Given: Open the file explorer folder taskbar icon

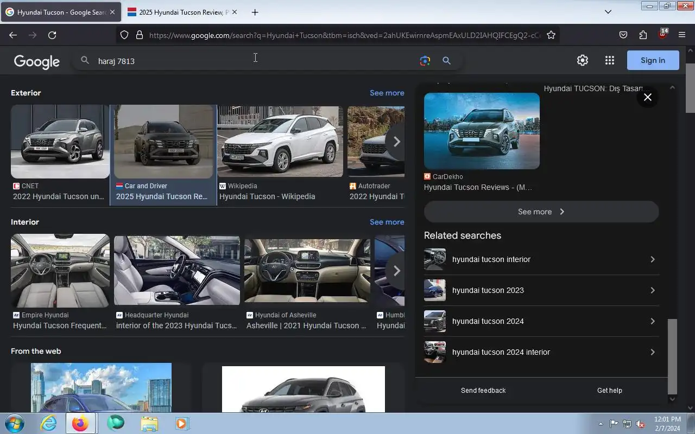Looking at the screenshot, I should tap(149, 423).
